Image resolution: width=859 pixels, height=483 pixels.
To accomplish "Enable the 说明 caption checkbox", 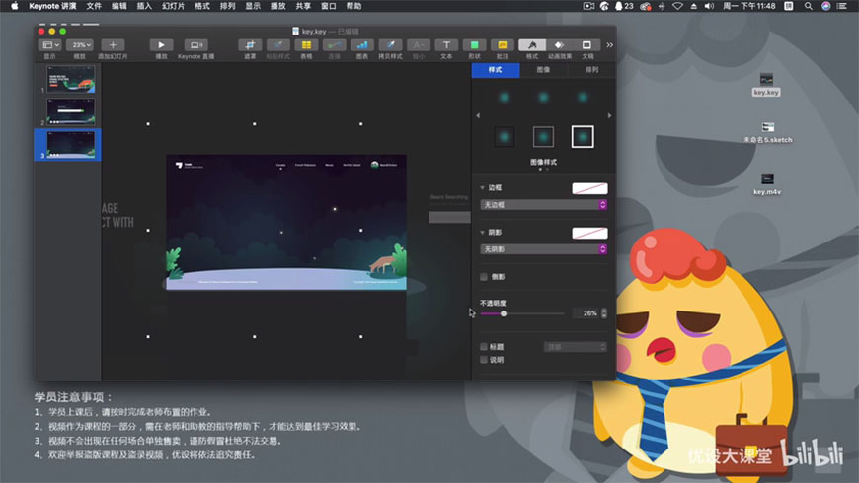I will tap(484, 360).
